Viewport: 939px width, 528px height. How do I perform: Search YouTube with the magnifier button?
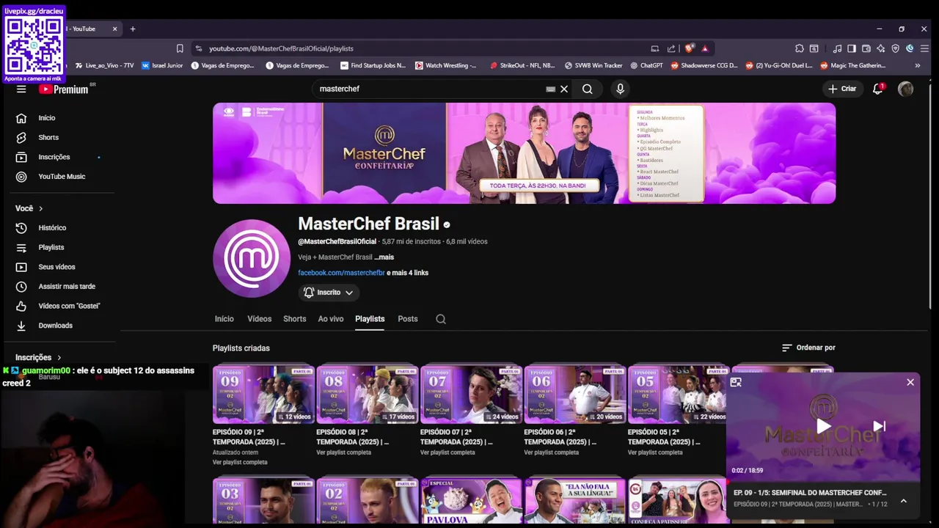[x=587, y=89]
